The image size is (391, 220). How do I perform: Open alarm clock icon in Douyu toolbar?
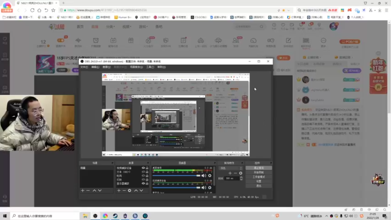tap(96, 41)
